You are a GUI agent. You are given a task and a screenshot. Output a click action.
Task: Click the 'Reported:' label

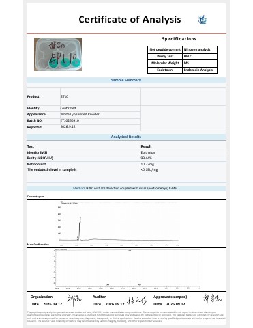tap(35, 127)
